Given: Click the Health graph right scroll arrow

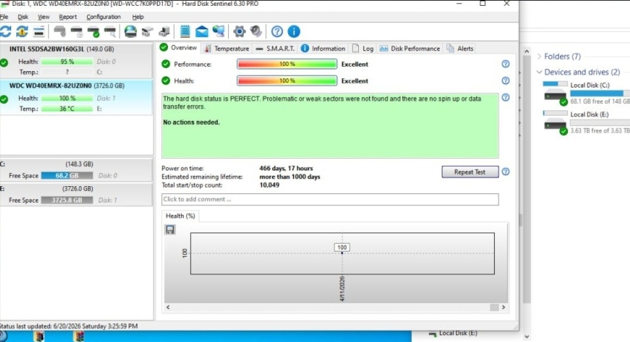Looking at the screenshot, I should (503, 307).
